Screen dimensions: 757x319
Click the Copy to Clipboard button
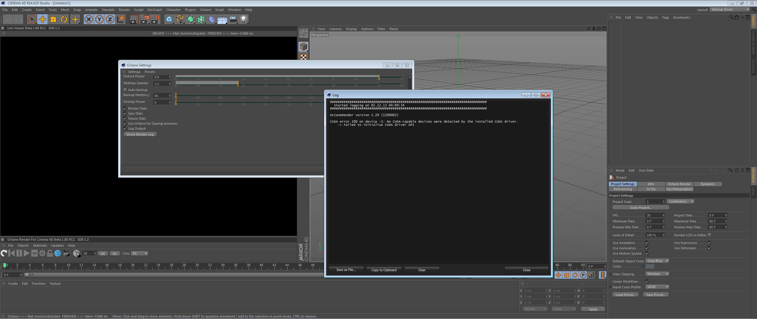click(x=384, y=270)
